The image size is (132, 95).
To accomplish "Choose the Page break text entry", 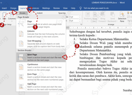I will (44, 24).
